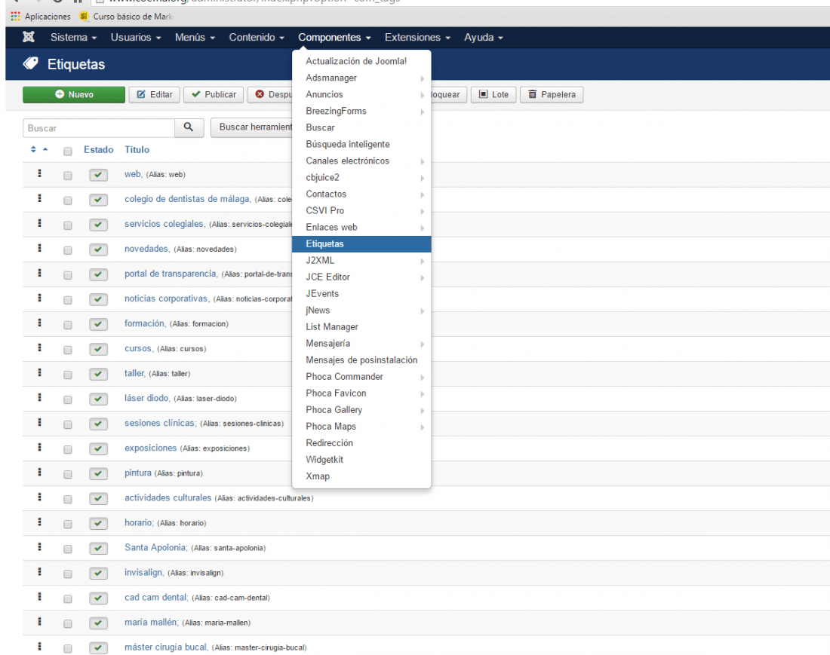Select the checkbox for cursos row
The image size is (830, 655).
coord(68,350)
